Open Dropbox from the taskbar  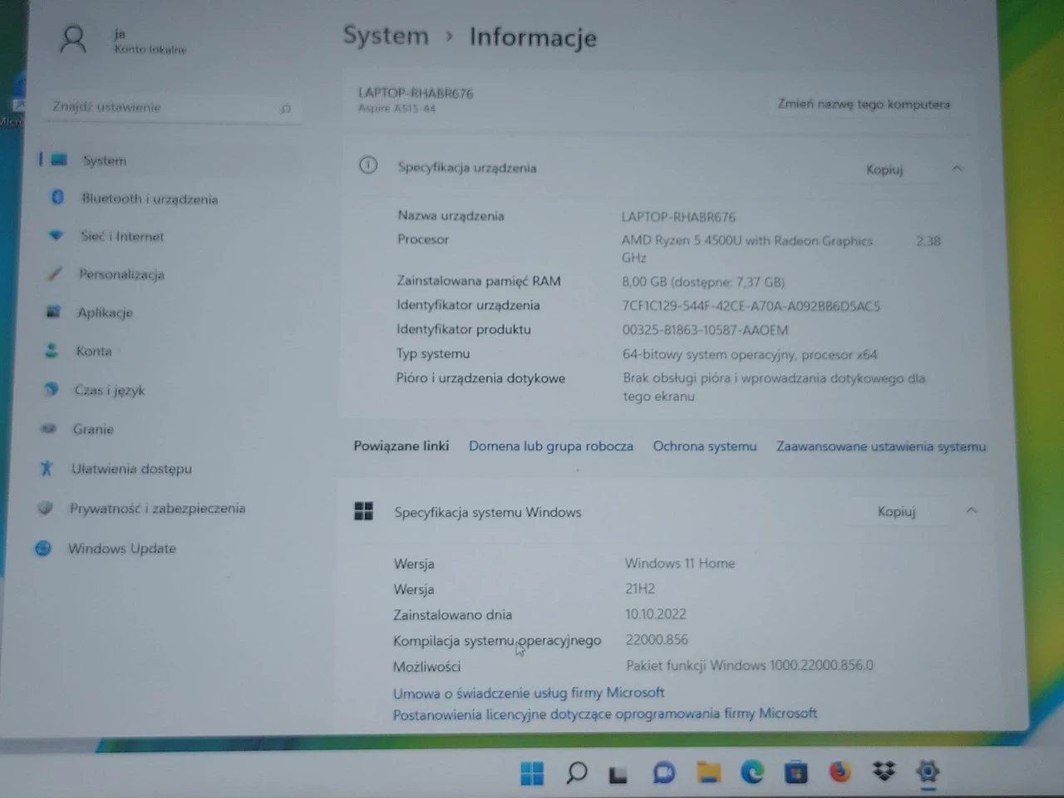point(884,772)
